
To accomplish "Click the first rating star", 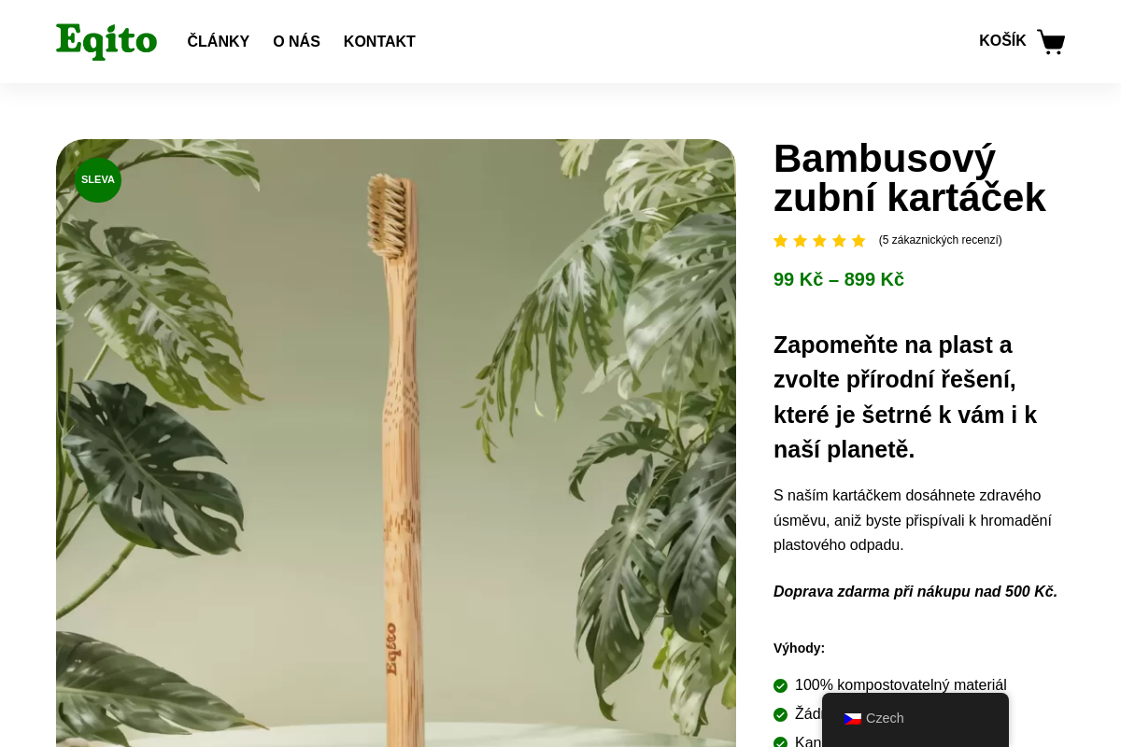I will coord(781,241).
